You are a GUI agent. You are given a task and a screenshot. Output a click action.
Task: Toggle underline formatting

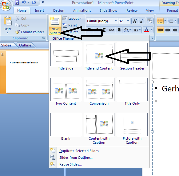click(x=104, y=30)
